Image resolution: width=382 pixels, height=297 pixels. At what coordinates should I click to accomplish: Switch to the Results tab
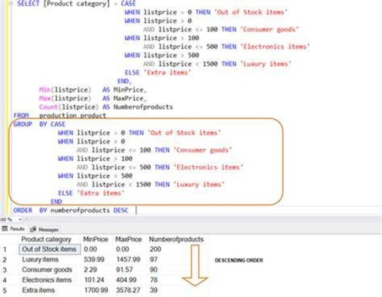[13, 229]
